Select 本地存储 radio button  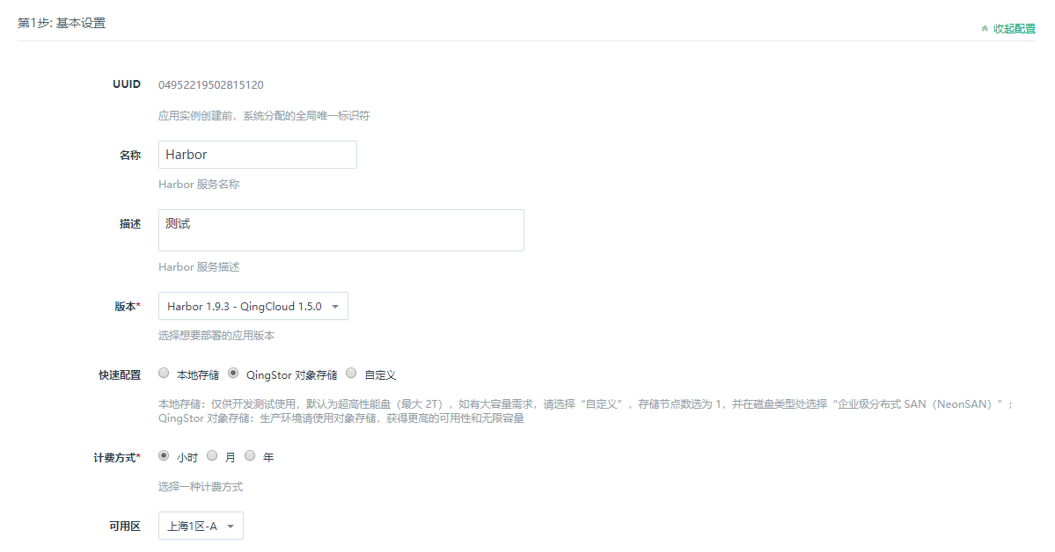pyautogui.click(x=164, y=374)
